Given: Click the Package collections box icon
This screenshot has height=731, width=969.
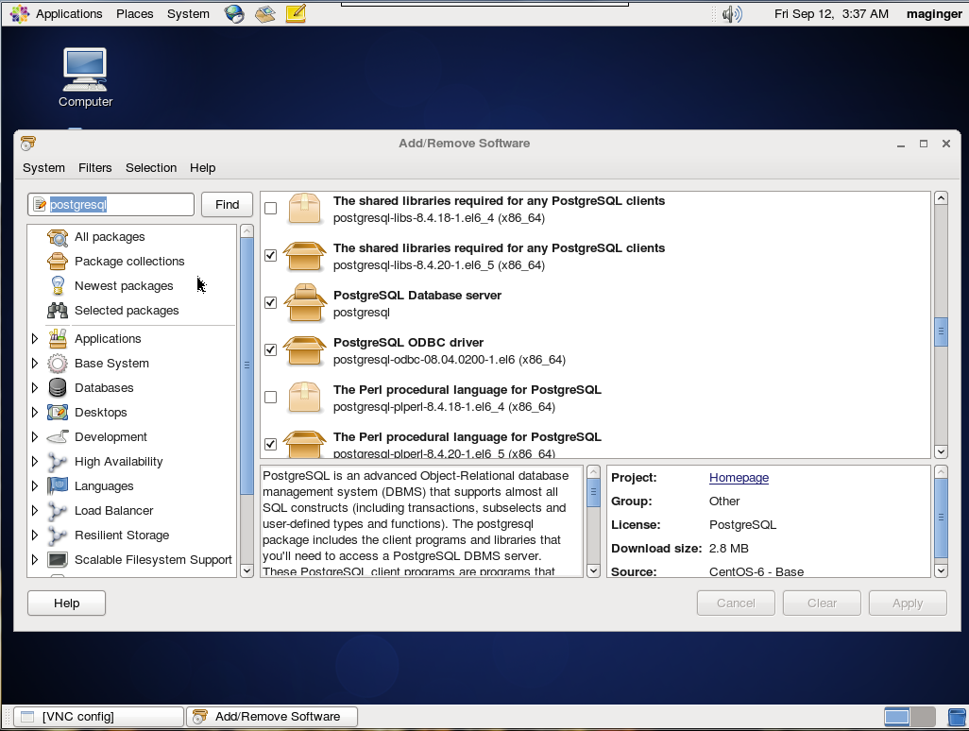Looking at the screenshot, I should (x=58, y=262).
